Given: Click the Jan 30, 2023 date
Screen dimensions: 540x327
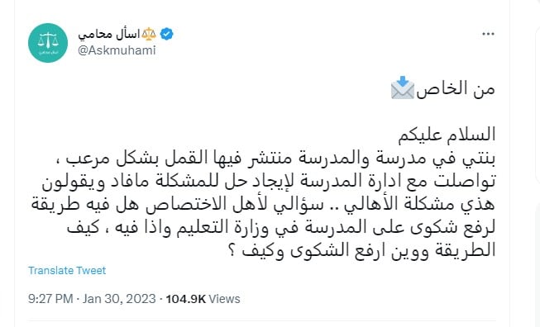Looking at the screenshot, I should 119,299.
